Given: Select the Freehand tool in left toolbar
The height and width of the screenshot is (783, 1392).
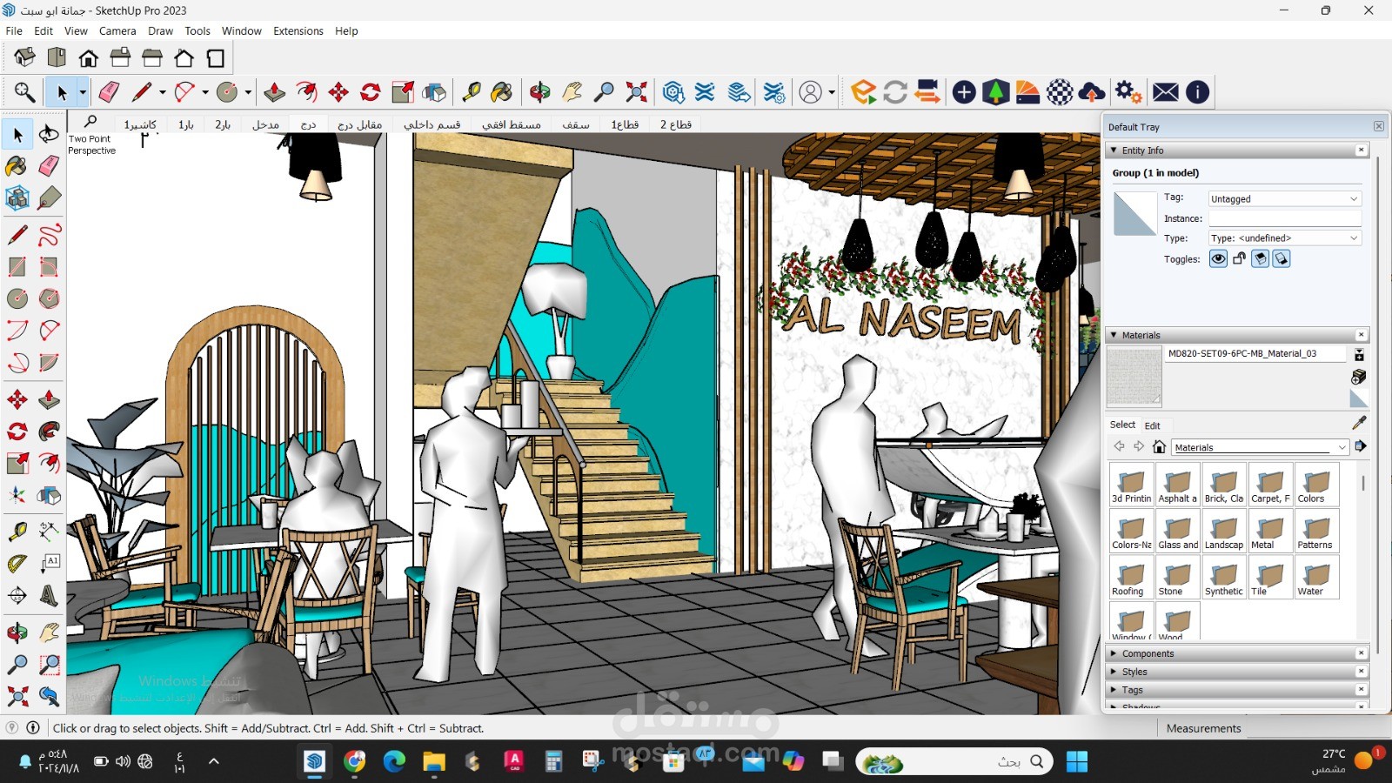Looking at the screenshot, I should click(50, 235).
